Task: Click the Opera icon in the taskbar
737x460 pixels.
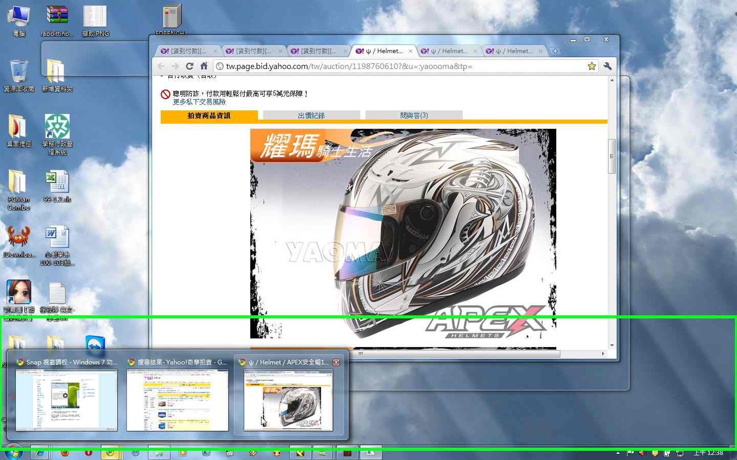Action: [89, 452]
